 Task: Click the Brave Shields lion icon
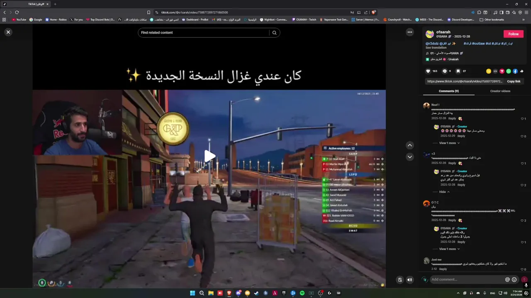click(374, 12)
